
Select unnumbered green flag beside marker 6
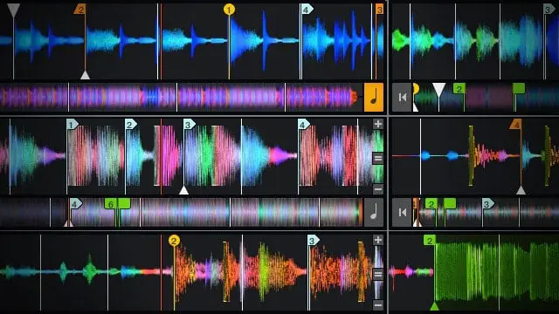(x=124, y=204)
